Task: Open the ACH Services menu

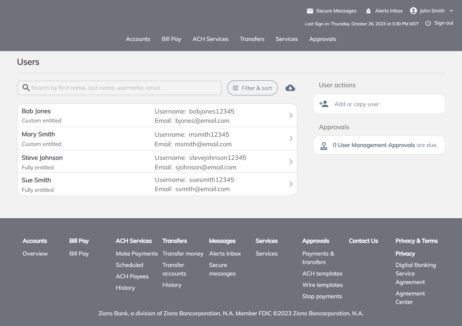Action: click(210, 39)
